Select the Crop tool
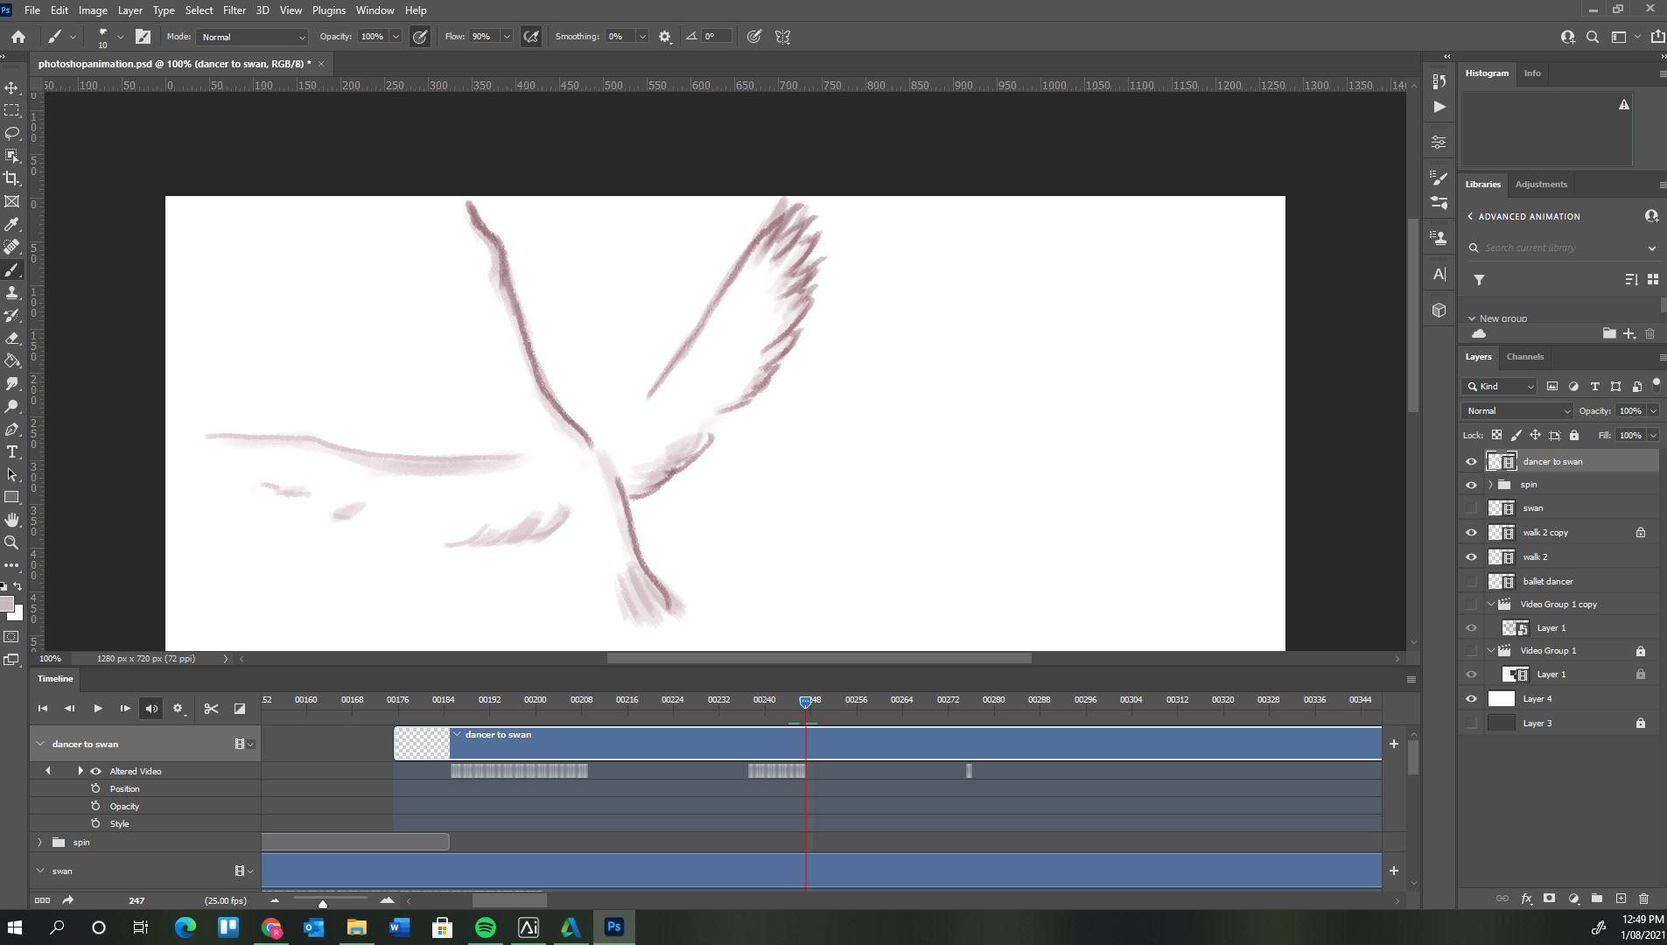 (12, 178)
